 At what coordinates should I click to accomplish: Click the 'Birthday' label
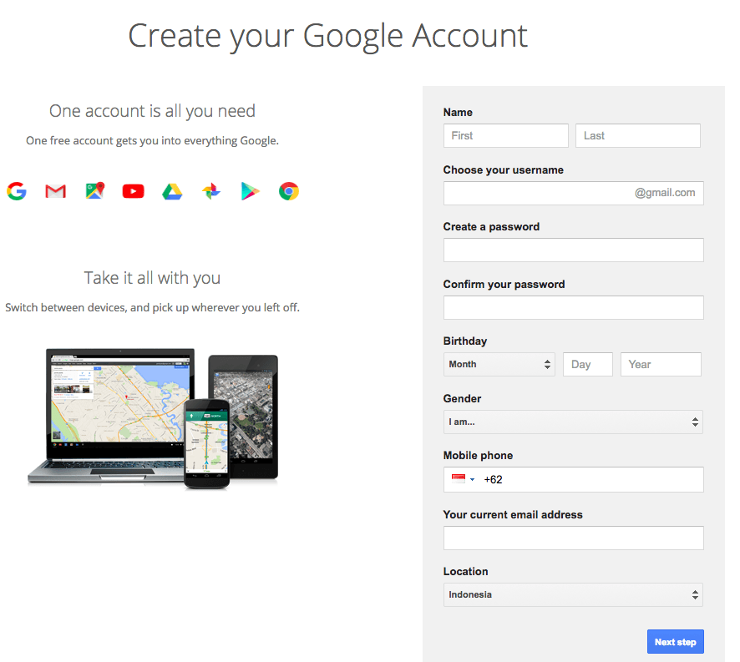coord(465,341)
